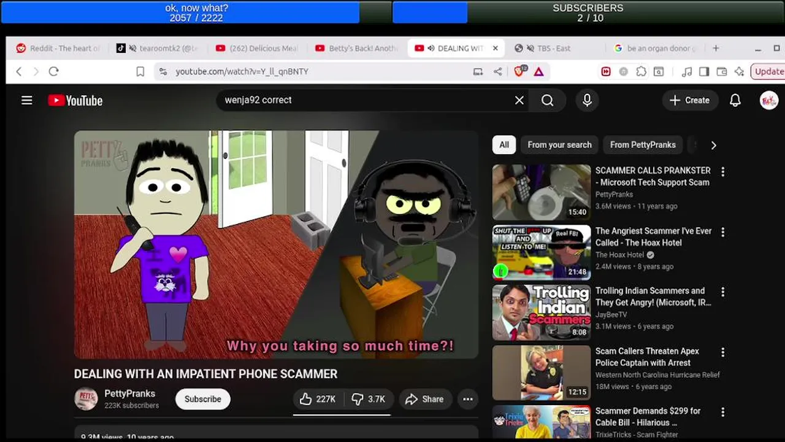
Task: Share this page via address bar icon
Action: pyautogui.click(x=497, y=72)
